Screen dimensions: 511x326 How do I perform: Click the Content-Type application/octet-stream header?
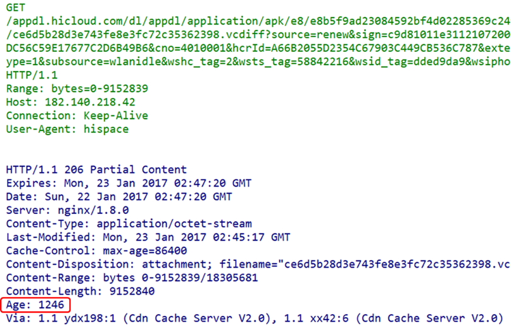[x=129, y=223]
